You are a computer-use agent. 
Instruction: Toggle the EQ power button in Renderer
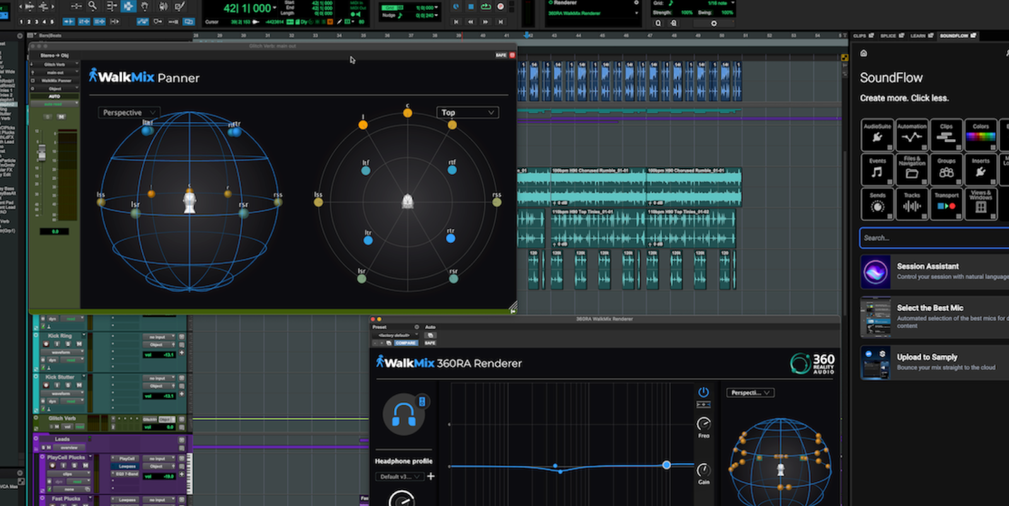[x=703, y=392]
